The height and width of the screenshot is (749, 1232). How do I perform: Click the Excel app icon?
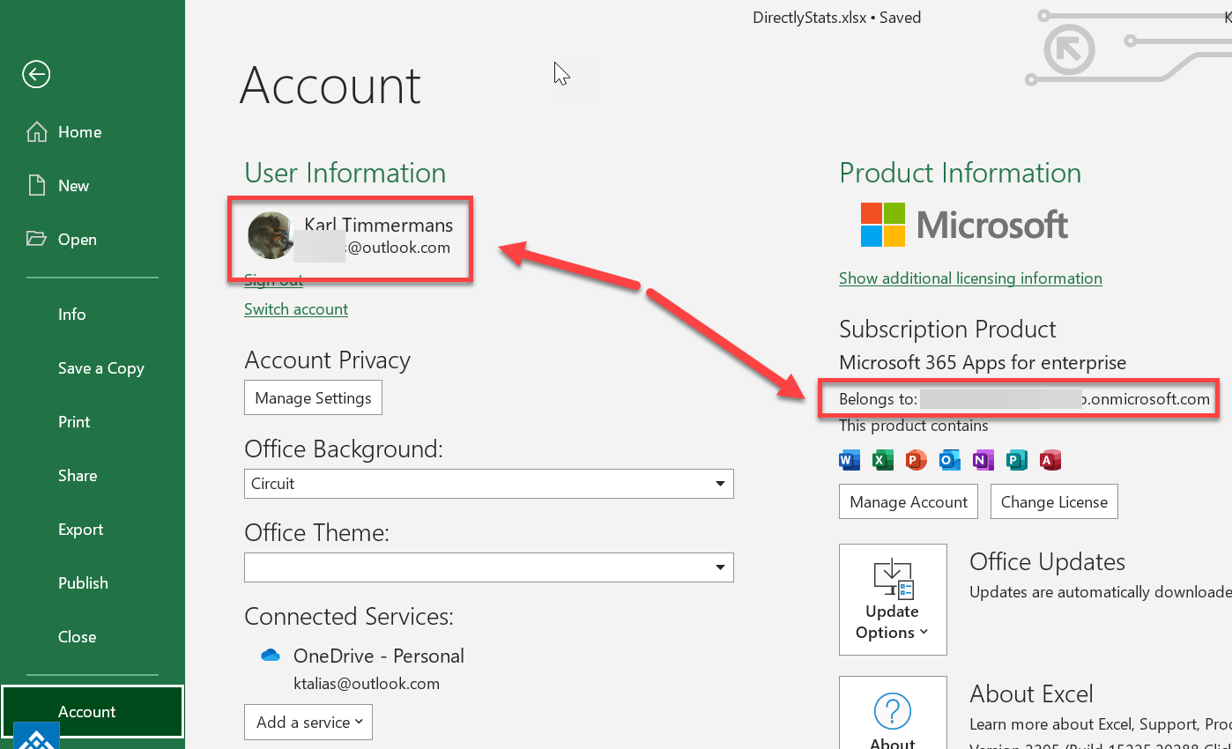click(883, 460)
